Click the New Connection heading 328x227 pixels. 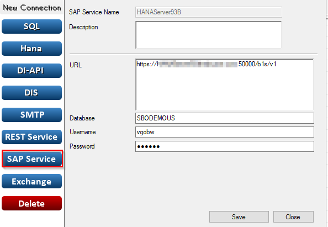coord(32,8)
